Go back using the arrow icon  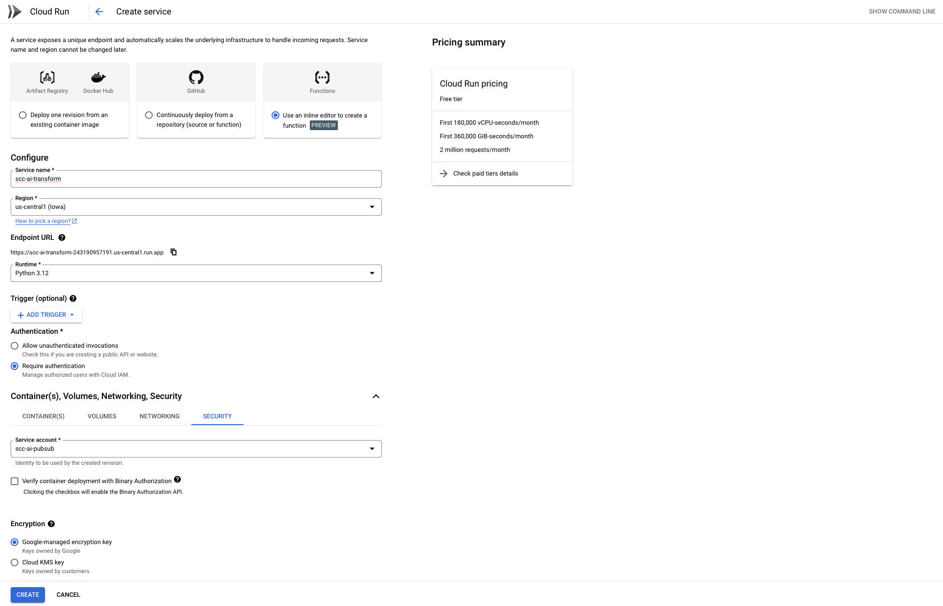(99, 12)
